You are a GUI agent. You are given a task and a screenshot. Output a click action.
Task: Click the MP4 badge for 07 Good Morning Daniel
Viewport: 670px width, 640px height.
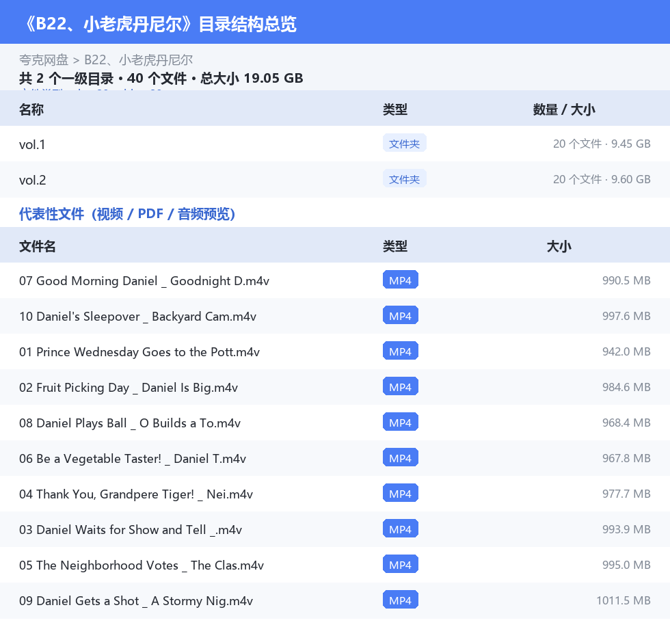[401, 280]
